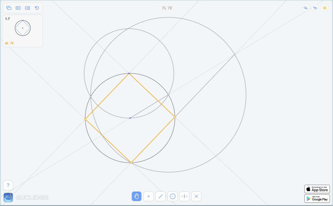This screenshot has height=206, width=333.
Task: Select the Line tool
Action: point(160,196)
